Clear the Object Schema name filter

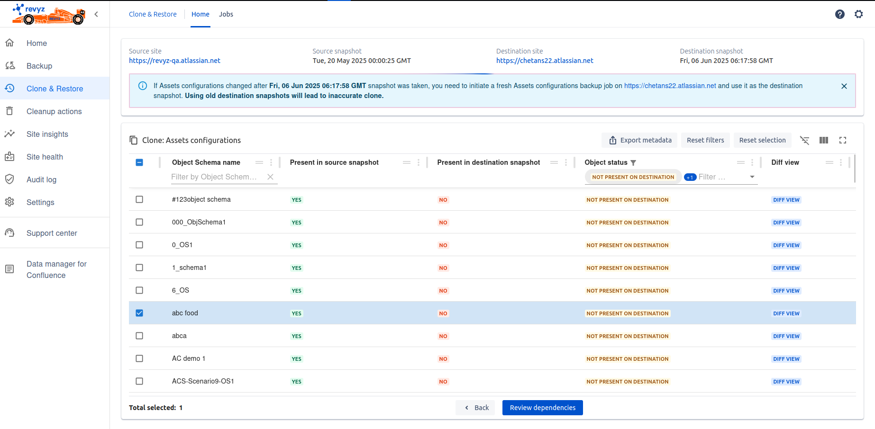[x=270, y=177]
